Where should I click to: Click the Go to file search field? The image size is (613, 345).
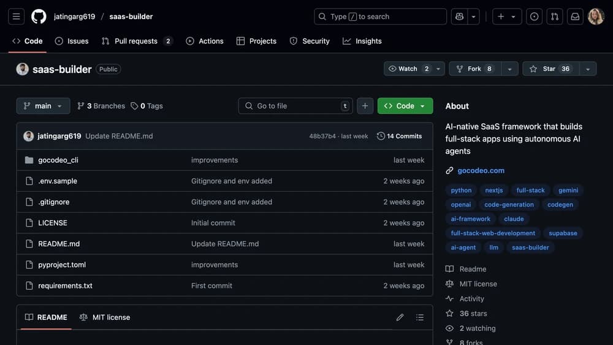pos(295,106)
